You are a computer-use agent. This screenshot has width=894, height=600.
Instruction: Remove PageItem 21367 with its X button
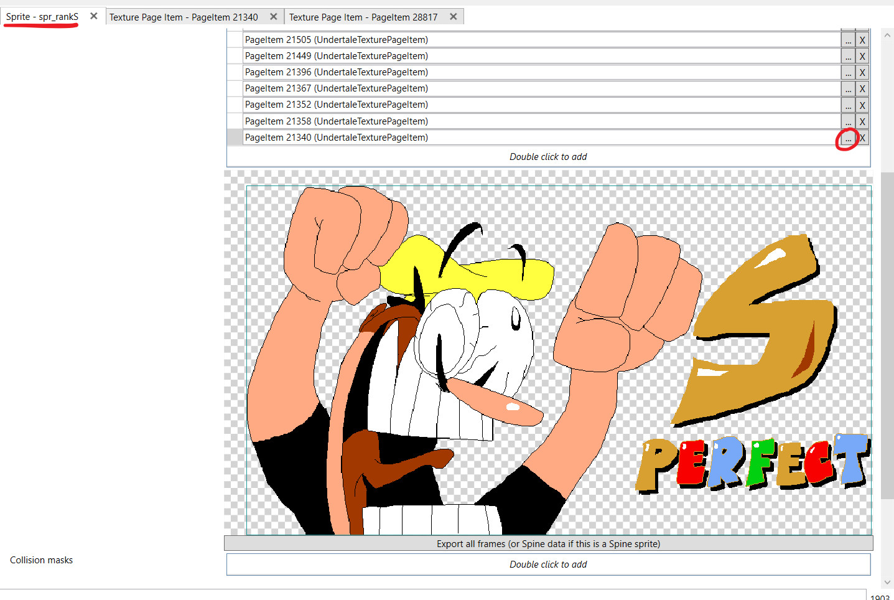(862, 89)
